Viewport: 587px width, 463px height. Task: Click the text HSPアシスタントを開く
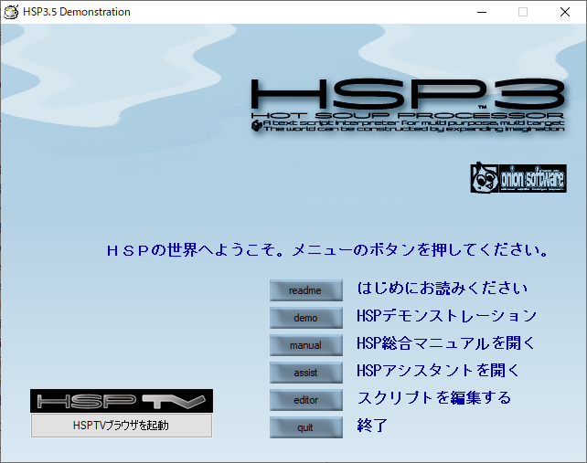pos(438,371)
